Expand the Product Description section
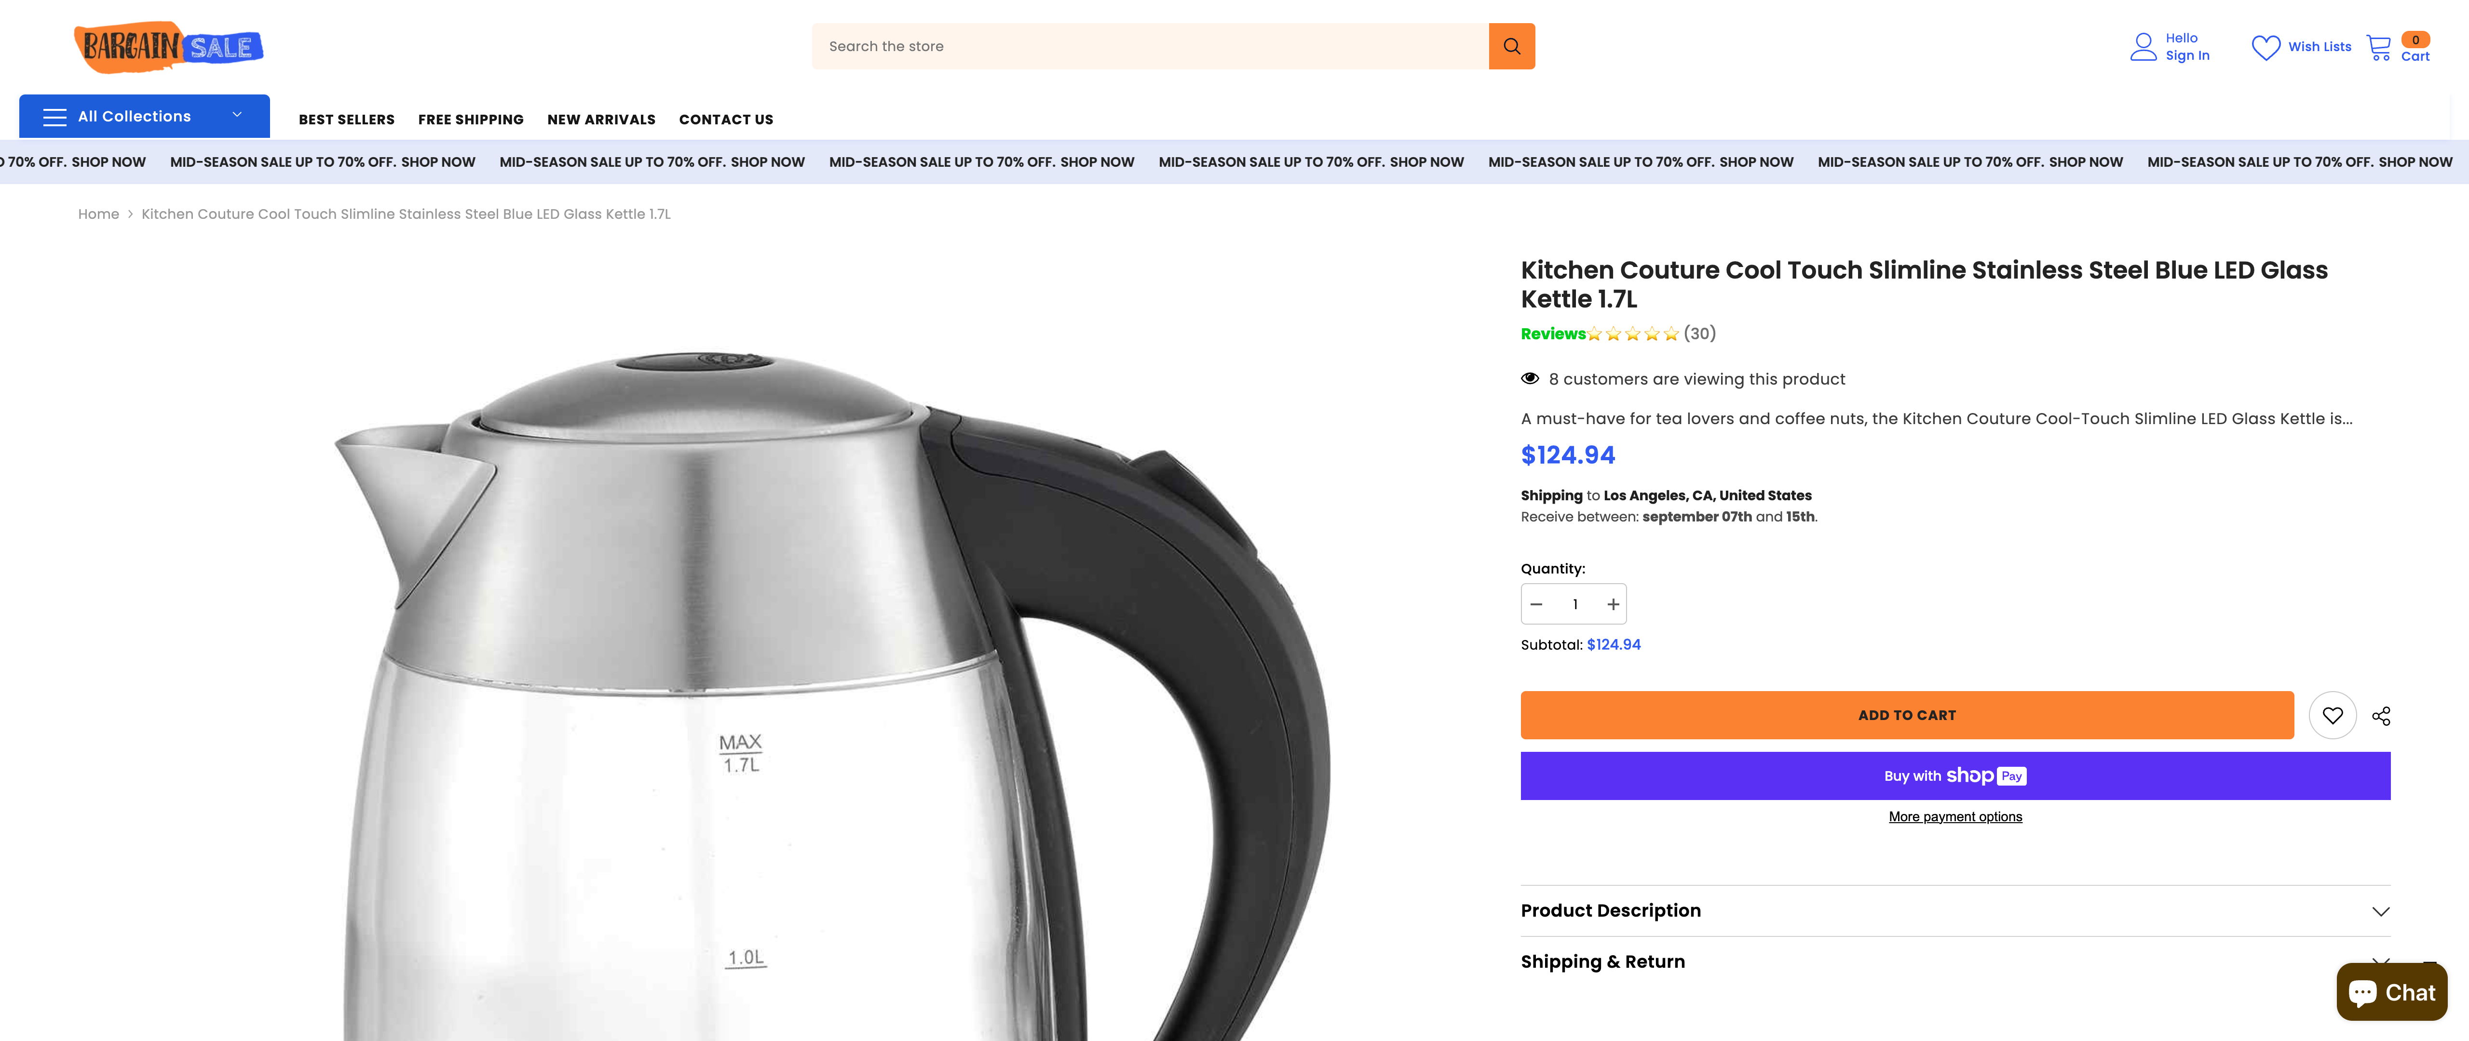Image resolution: width=2469 pixels, height=1041 pixels. [1955, 910]
